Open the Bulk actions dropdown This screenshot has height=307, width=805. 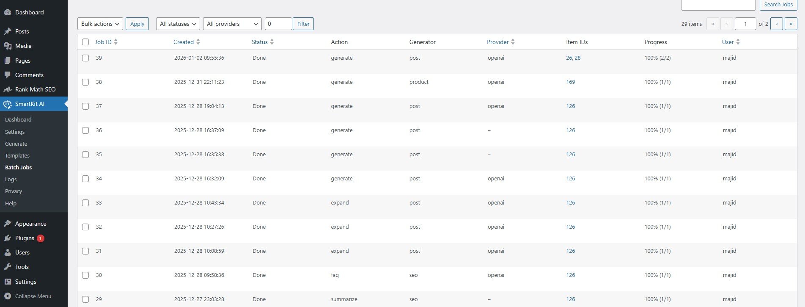[x=100, y=24]
